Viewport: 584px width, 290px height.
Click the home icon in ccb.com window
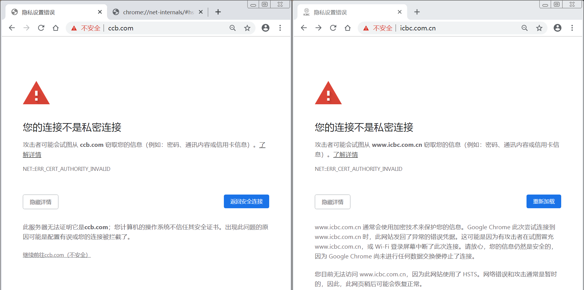point(56,28)
